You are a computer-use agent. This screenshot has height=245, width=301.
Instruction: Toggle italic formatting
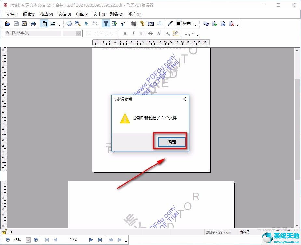click(133, 34)
